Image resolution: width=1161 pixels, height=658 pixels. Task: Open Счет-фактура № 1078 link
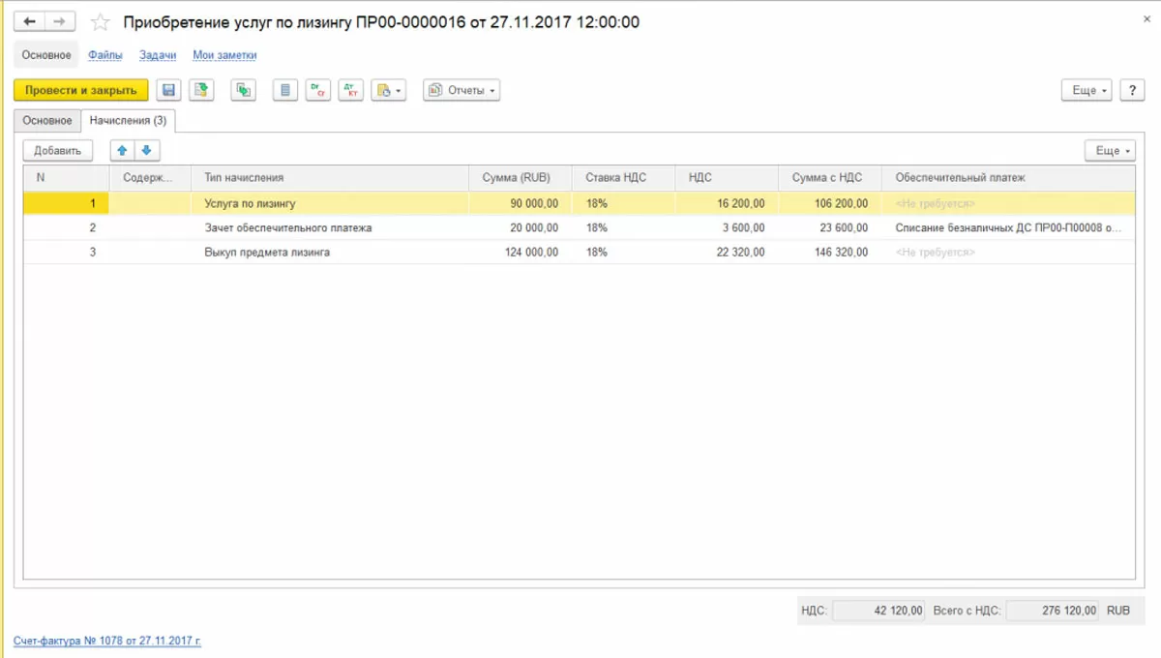click(x=107, y=641)
